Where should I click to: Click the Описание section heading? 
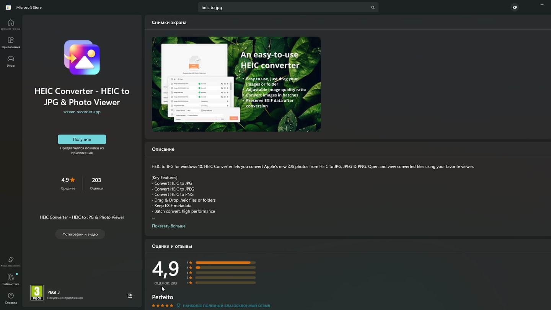click(x=163, y=149)
